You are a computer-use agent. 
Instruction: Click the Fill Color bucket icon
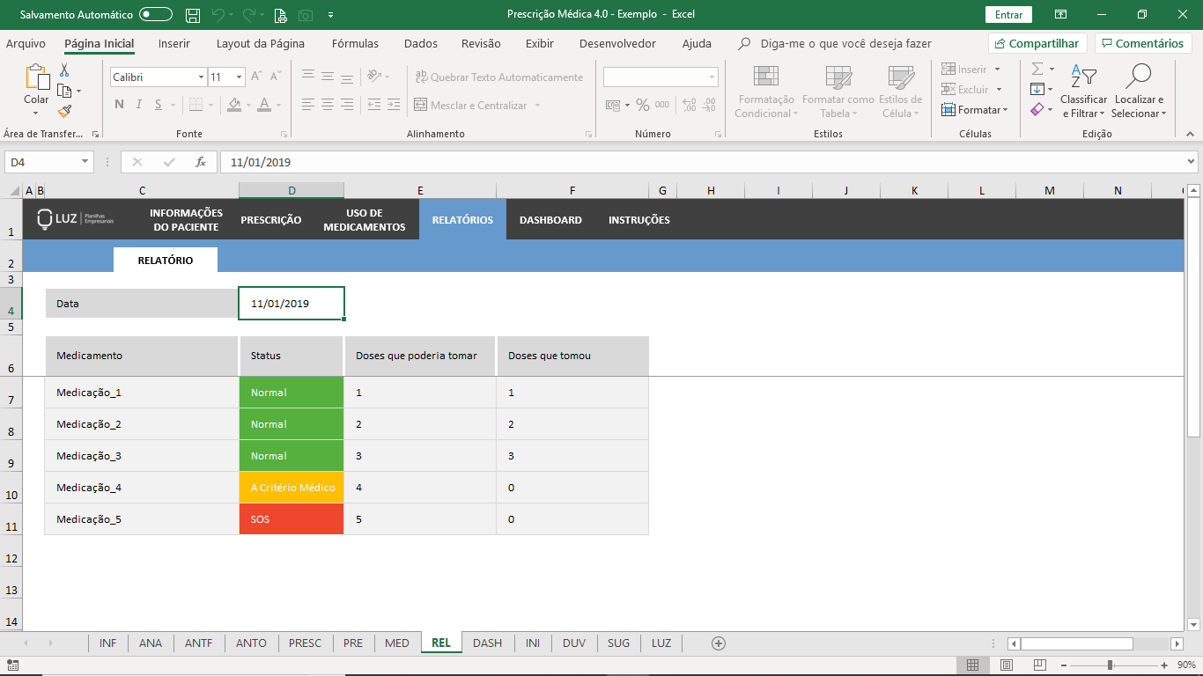234,105
